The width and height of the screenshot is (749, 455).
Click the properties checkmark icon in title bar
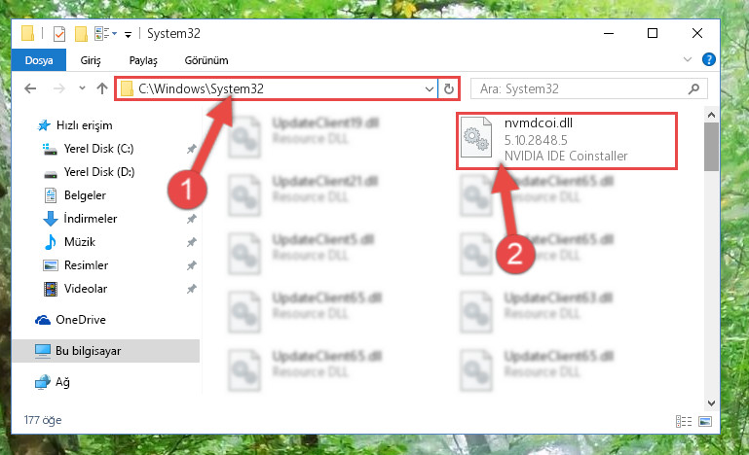click(x=59, y=34)
